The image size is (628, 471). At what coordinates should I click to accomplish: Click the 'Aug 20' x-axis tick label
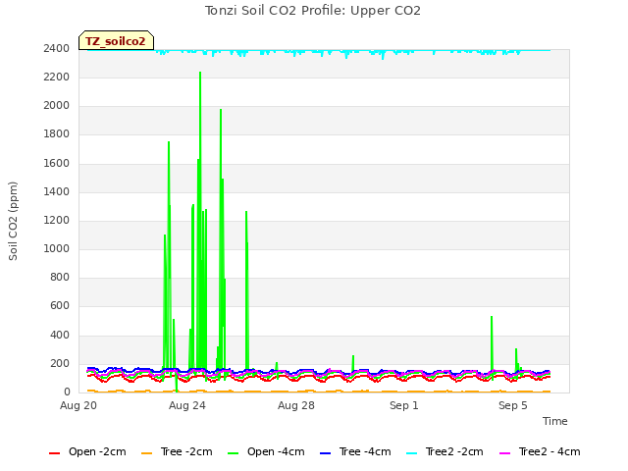point(78,405)
